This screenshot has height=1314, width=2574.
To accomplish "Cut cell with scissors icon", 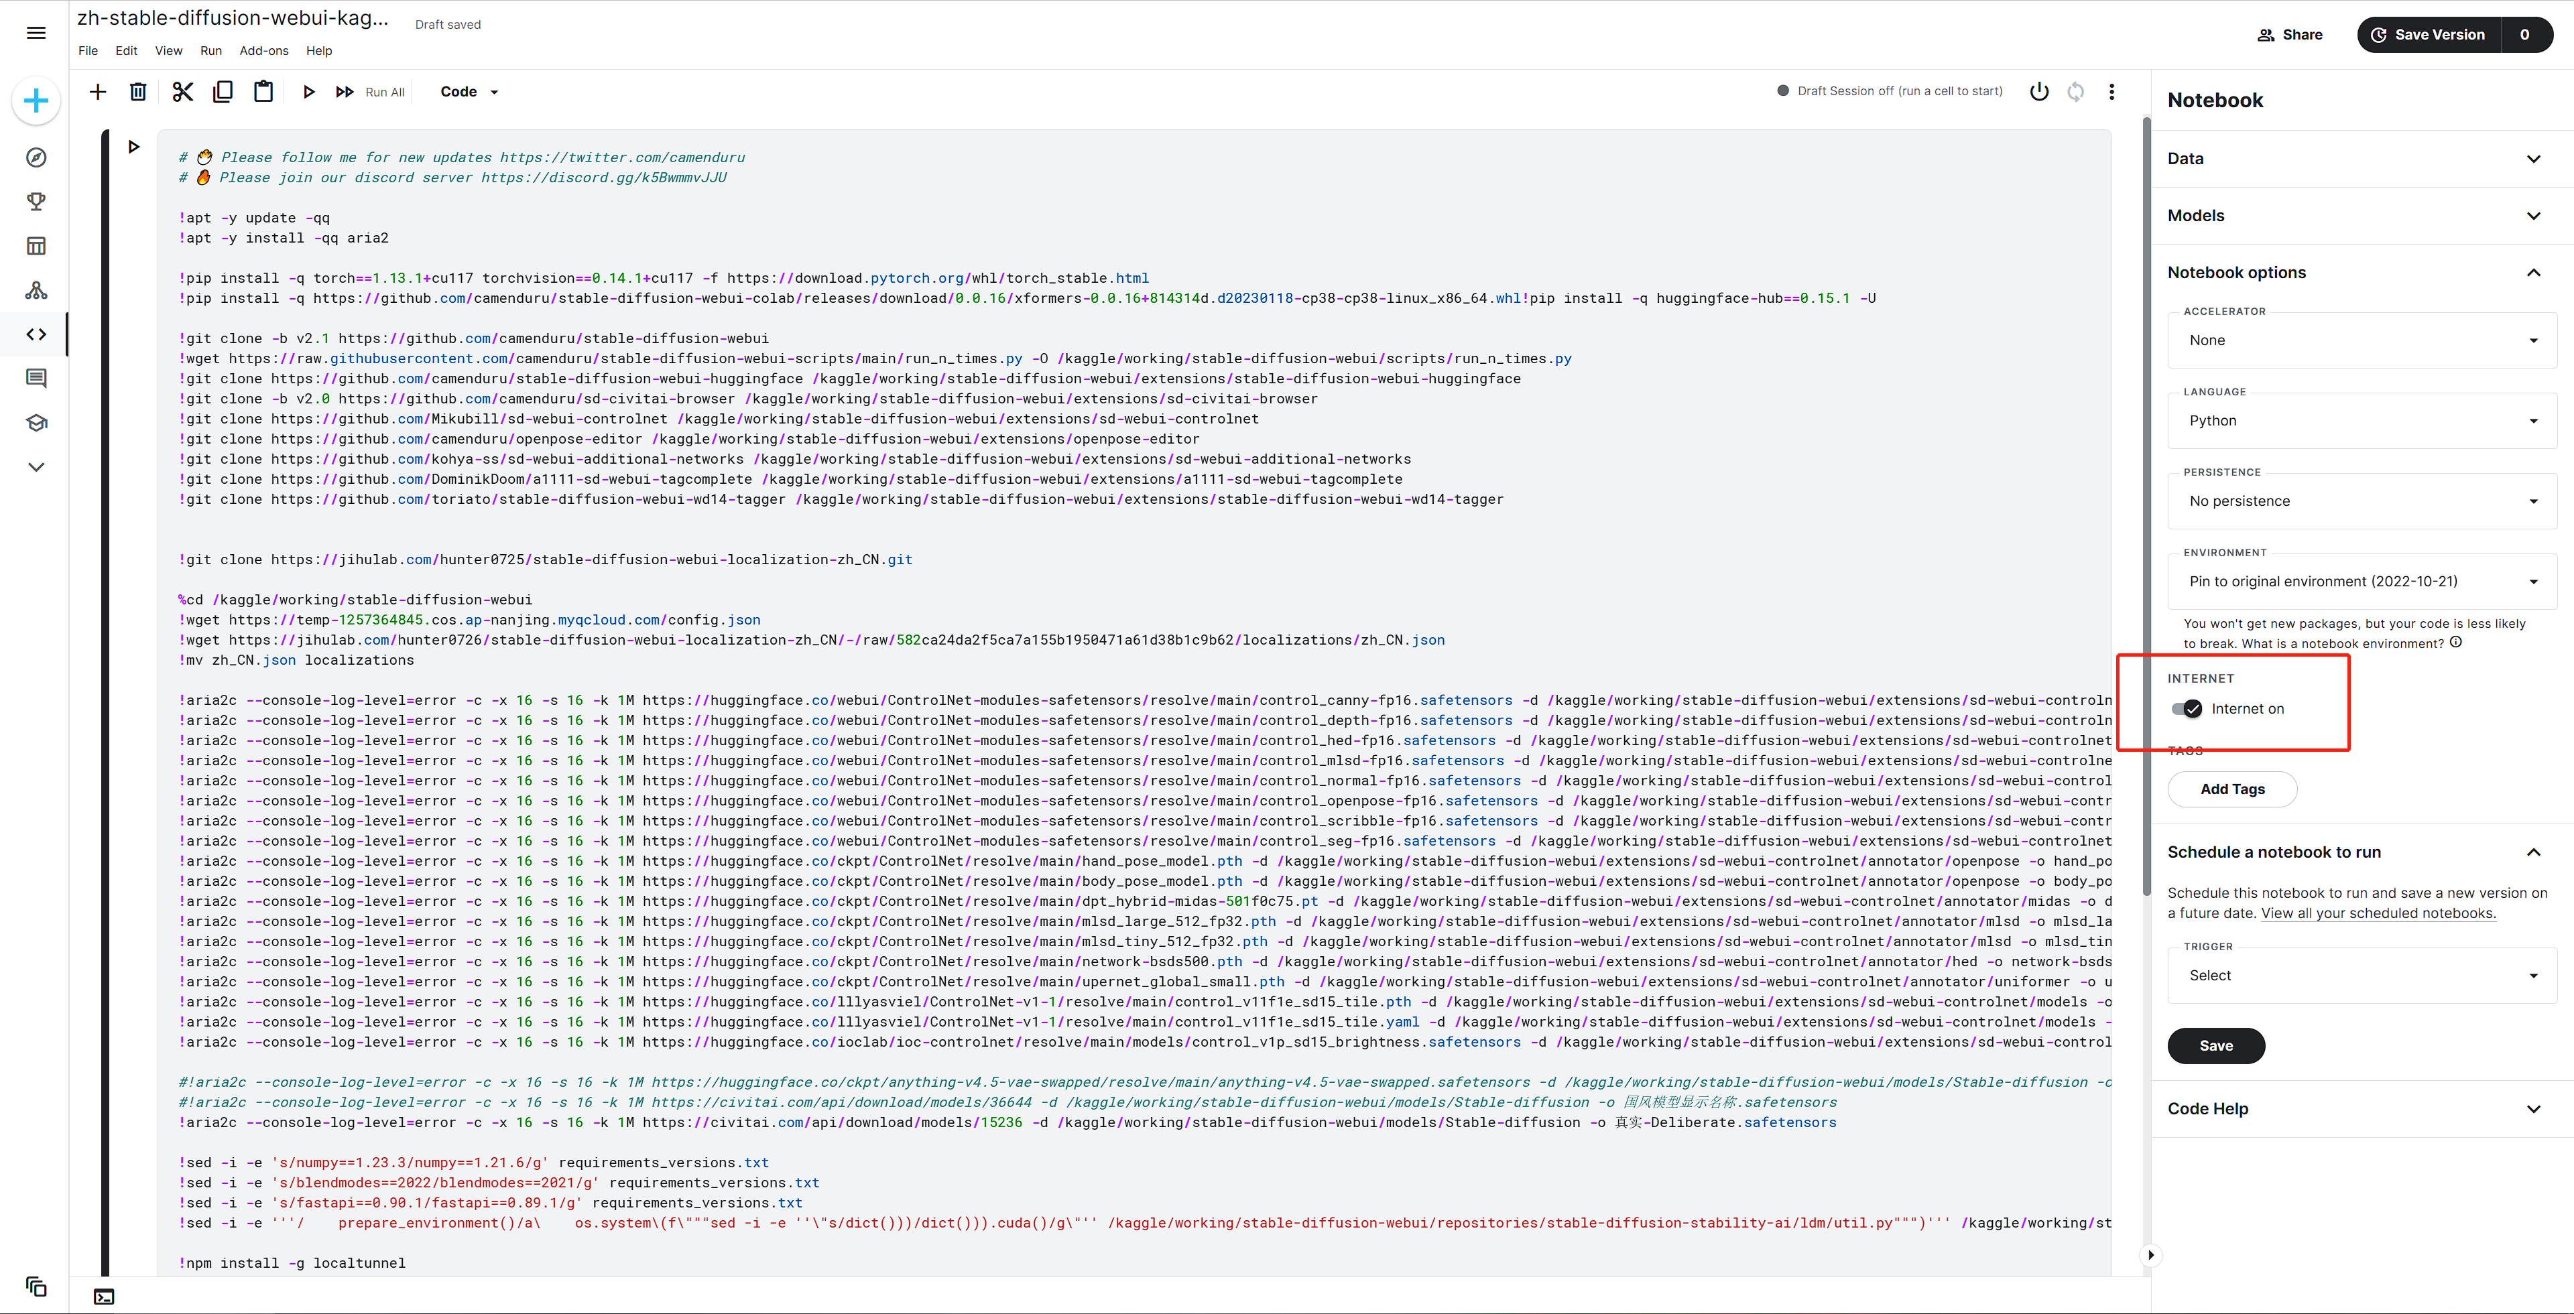I will [x=182, y=92].
